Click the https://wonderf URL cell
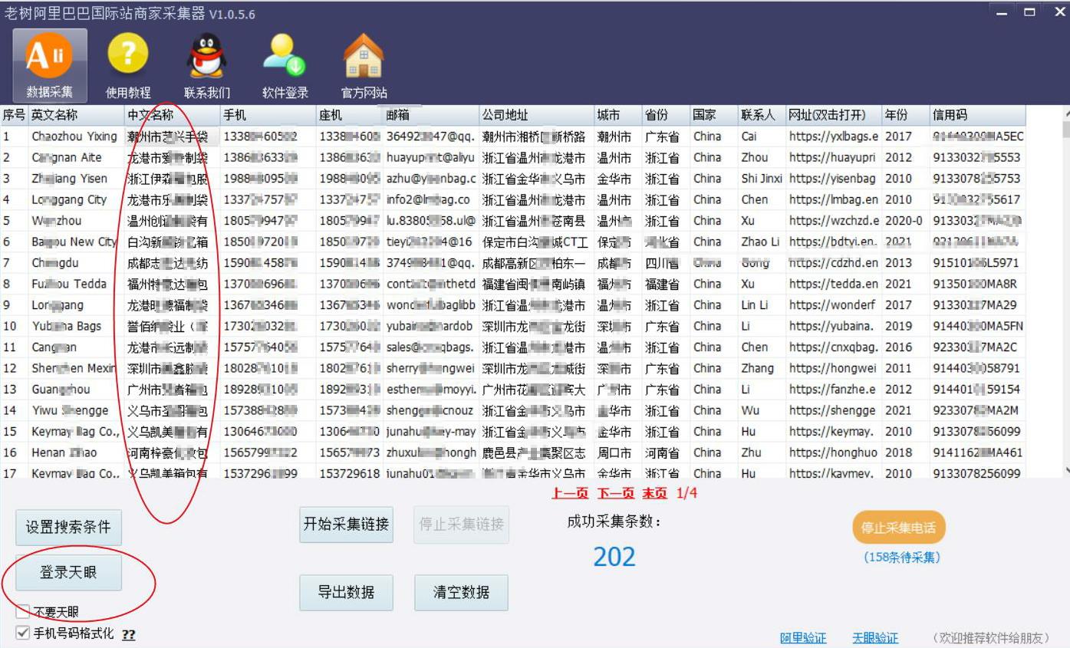 pos(834,305)
